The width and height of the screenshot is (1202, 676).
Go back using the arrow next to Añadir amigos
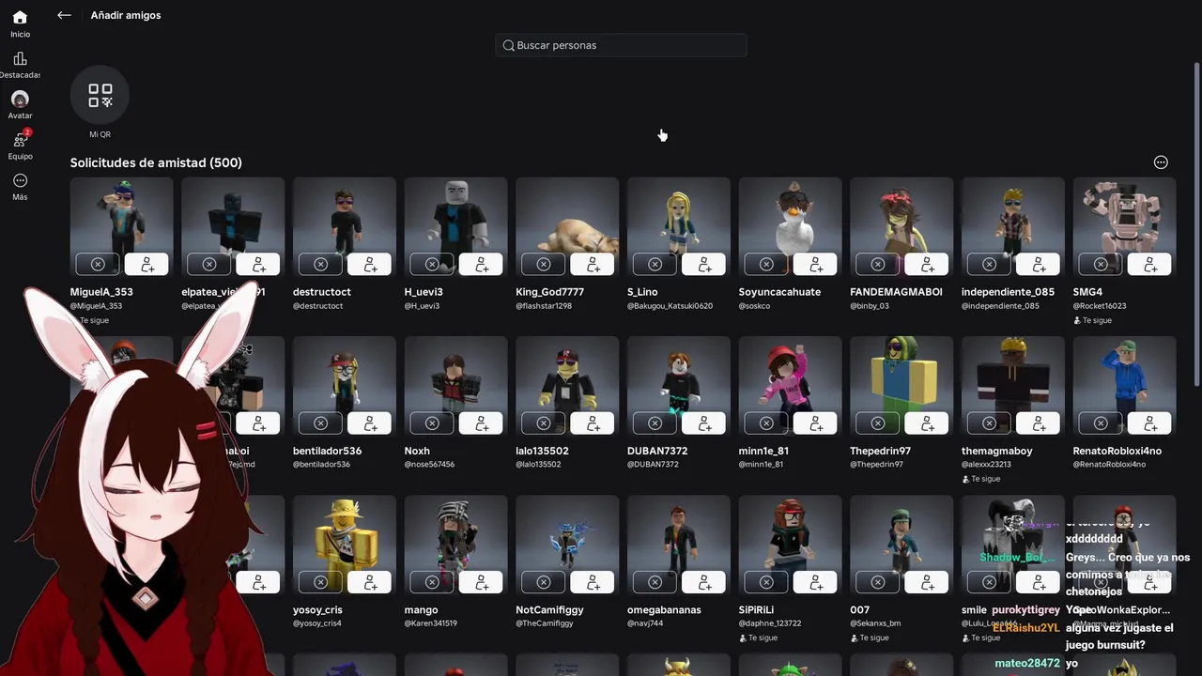coord(64,15)
